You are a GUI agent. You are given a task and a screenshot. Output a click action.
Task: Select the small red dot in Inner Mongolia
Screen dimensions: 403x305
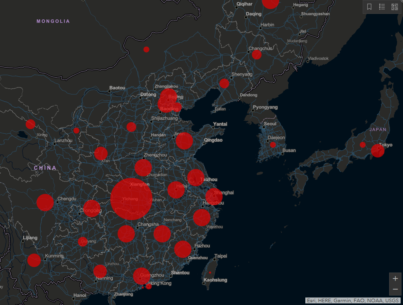(146, 49)
